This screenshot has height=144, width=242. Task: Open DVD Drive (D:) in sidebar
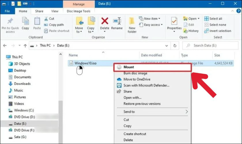[x=22, y=117]
